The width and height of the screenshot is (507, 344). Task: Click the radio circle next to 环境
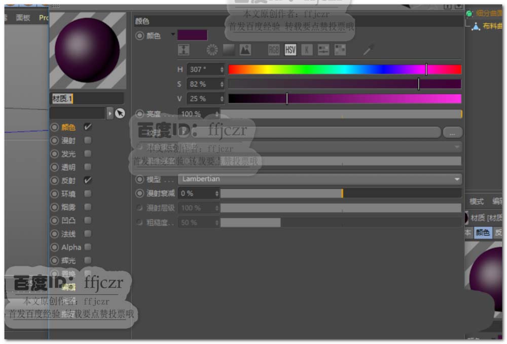coord(55,194)
